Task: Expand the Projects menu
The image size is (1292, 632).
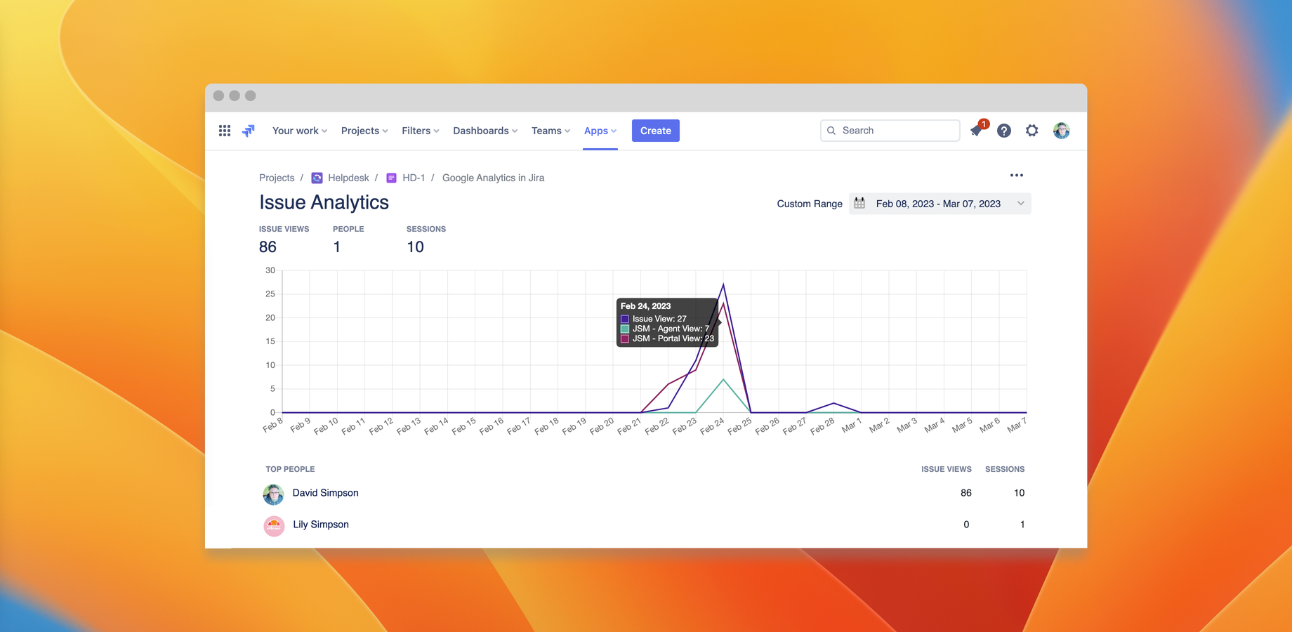Action: pyautogui.click(x=364, y=131)
